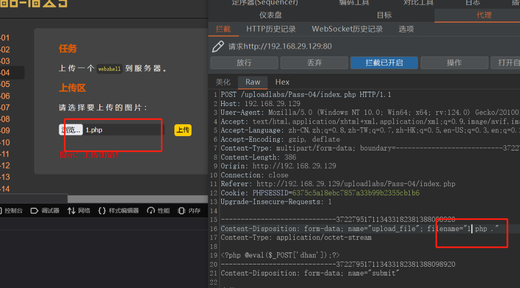Open the 样式编辑器 style editor tab
Viewport: 520px width, 288px height.
tap(119, 211)
